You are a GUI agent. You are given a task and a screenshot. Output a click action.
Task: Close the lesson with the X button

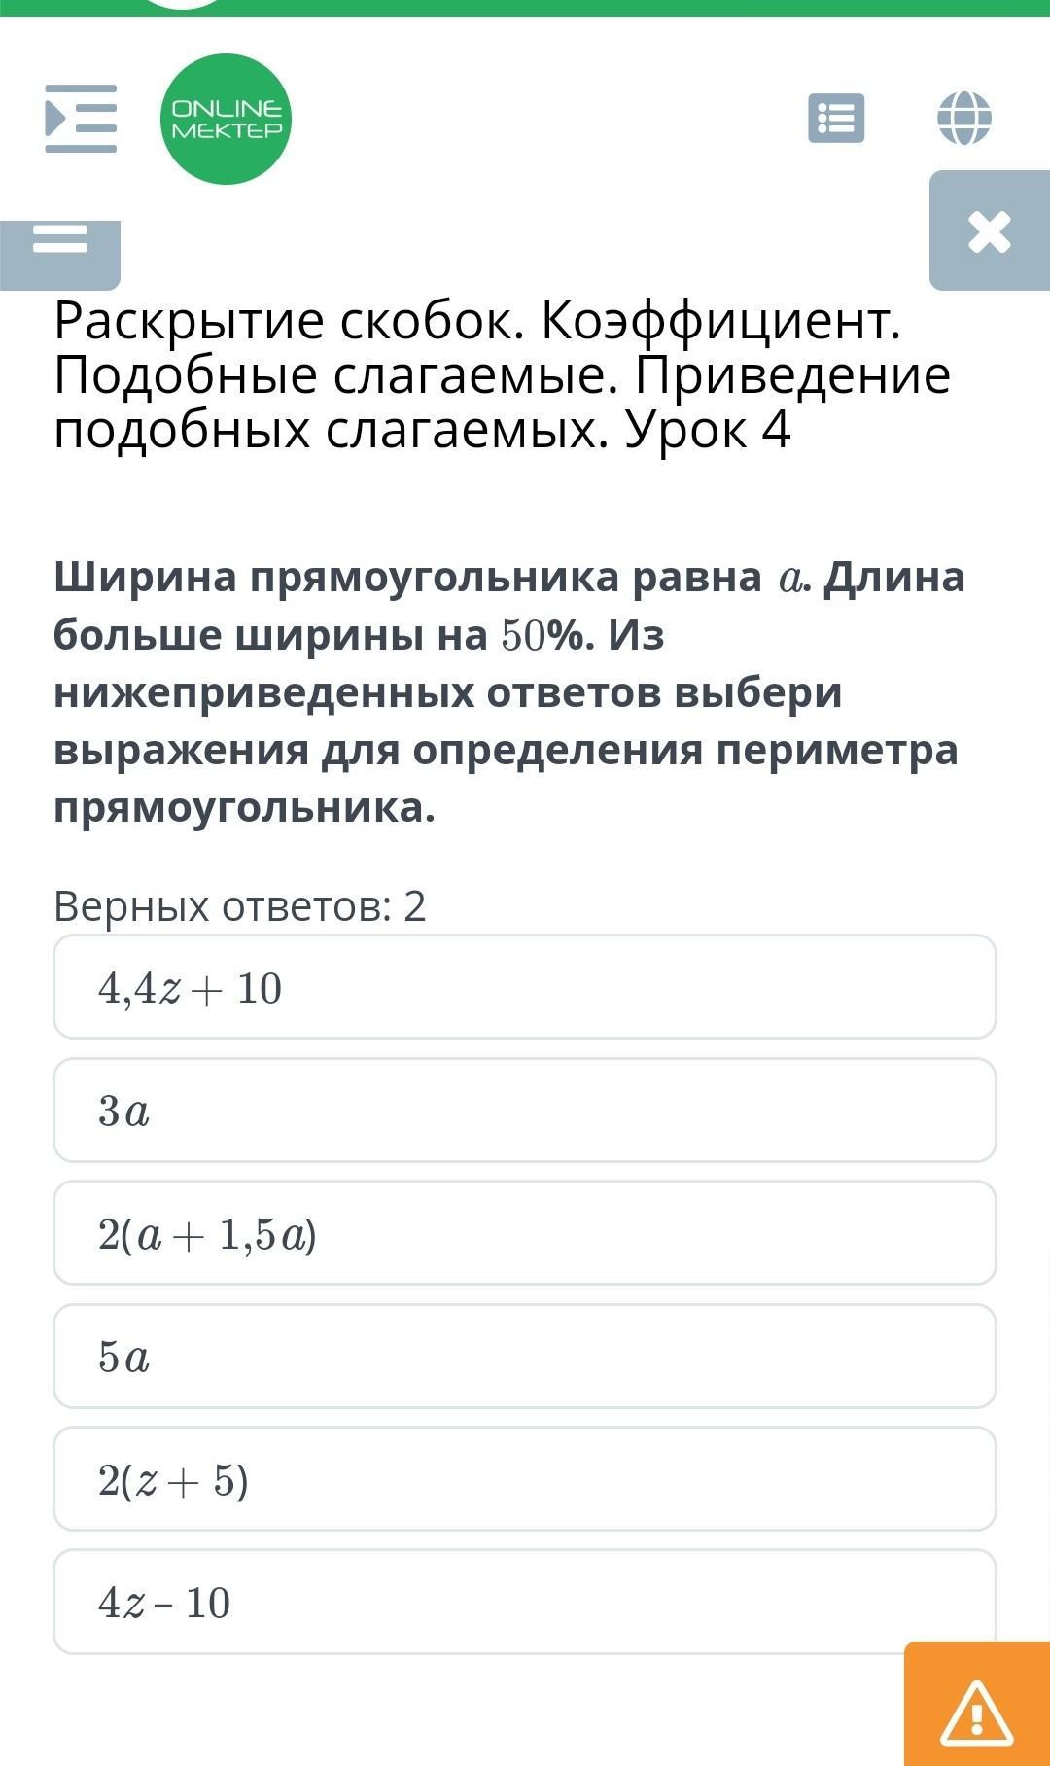click(989, 231)
